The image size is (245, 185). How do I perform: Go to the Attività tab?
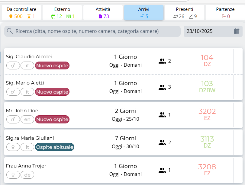103,13
